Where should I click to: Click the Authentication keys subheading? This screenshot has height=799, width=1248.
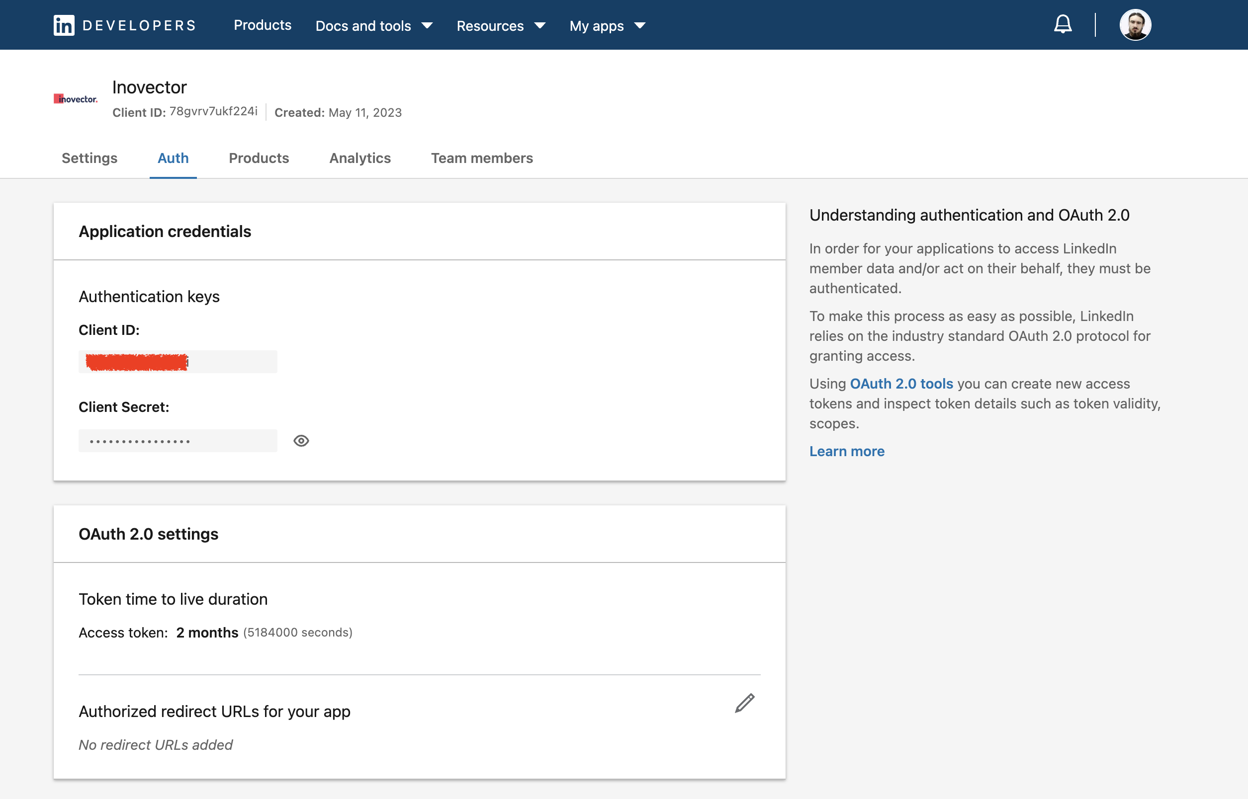click(149, 296)
